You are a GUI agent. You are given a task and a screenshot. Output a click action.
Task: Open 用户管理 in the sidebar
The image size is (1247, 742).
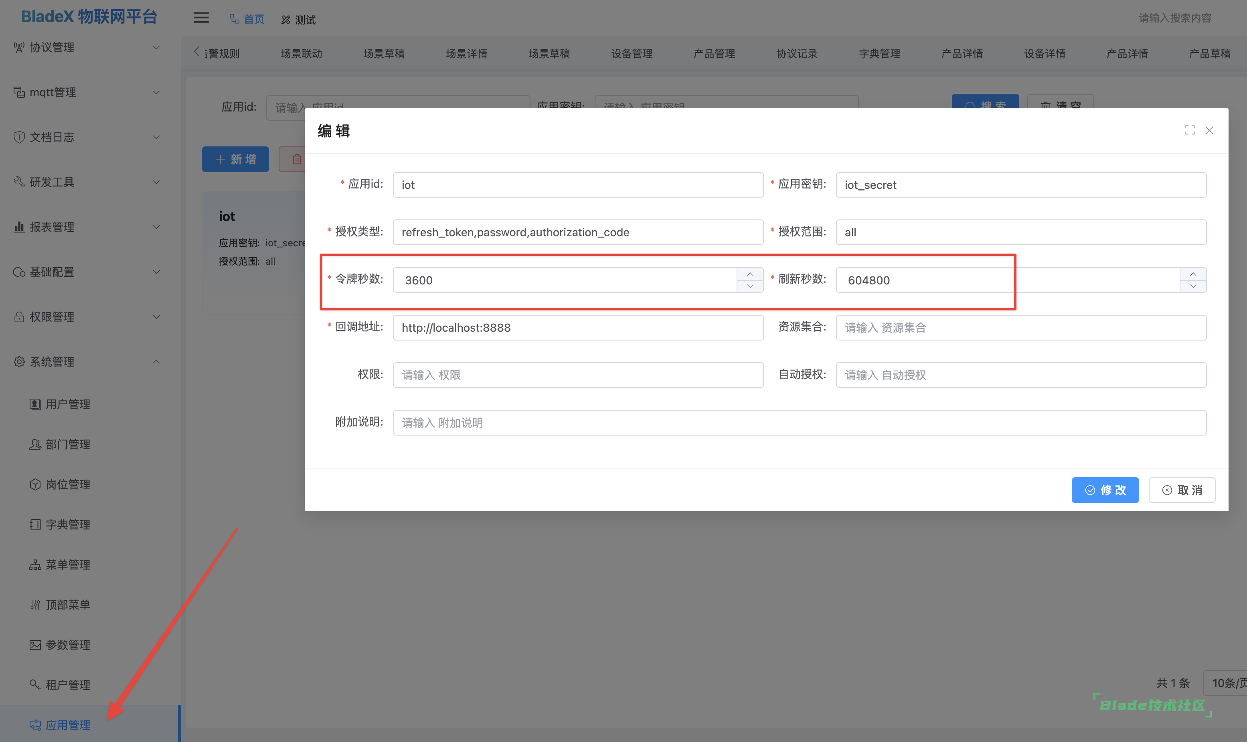68,404
